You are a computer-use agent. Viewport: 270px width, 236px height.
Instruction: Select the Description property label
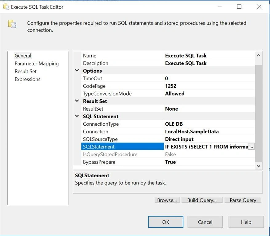122,63
